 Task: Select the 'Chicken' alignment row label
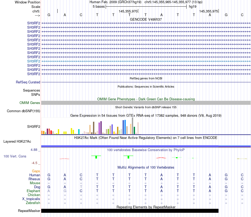[x=34, y=195]
